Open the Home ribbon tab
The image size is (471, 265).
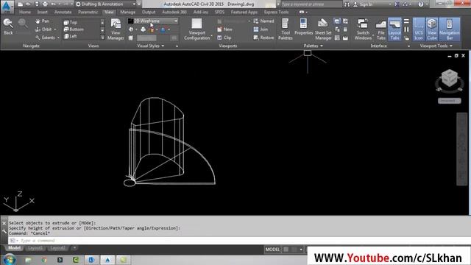click(25, 12)
